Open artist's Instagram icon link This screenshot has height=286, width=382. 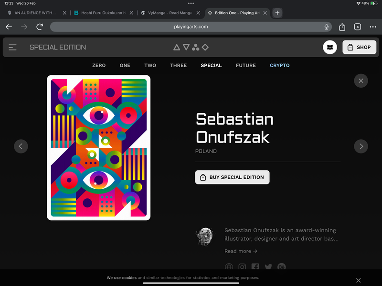[x=242, y=267]
